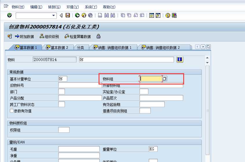Click the padlock icon in application toolbar
245x162 pixels.
[x=98, y=36]
